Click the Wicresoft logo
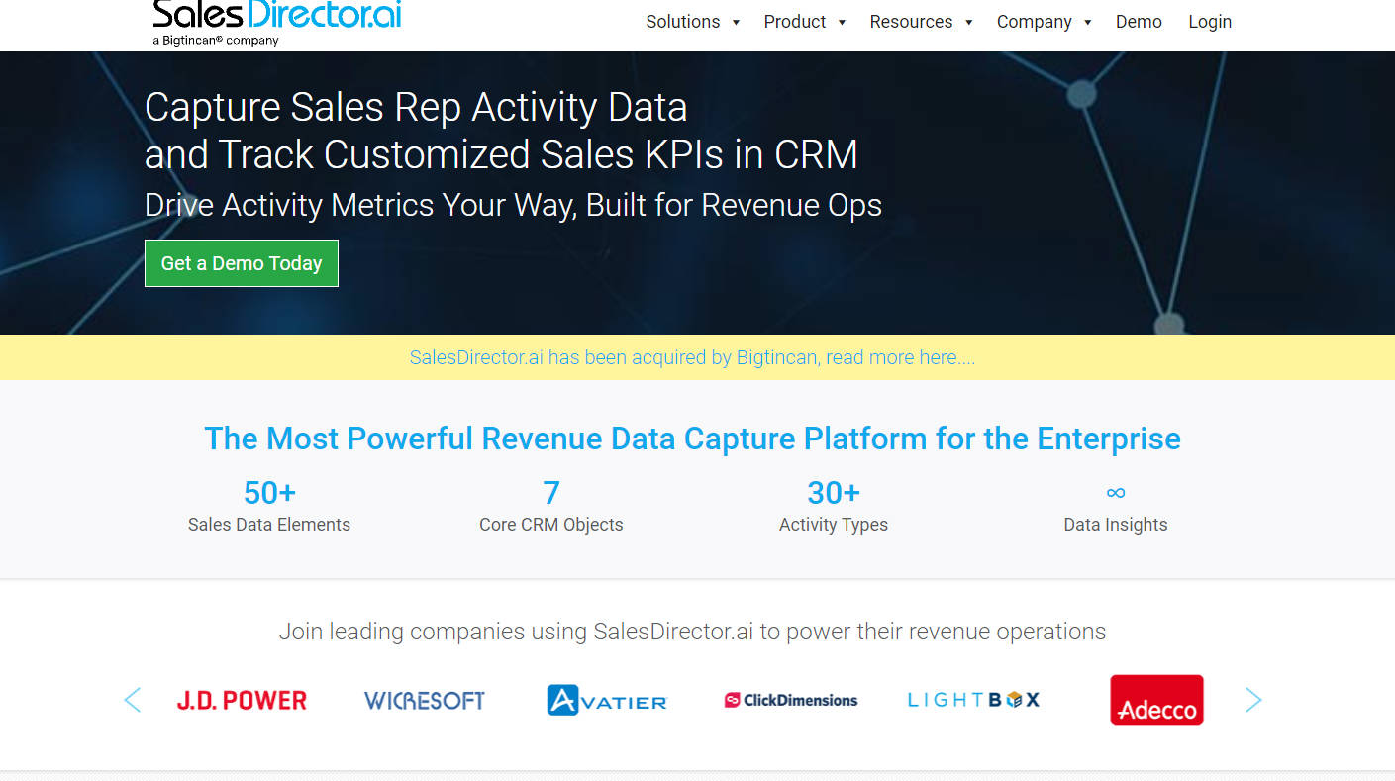 [x=424, y=699]
